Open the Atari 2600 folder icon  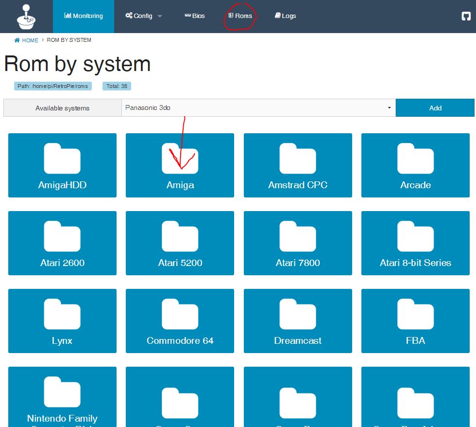pyautogui.click(x=62, y=236)
